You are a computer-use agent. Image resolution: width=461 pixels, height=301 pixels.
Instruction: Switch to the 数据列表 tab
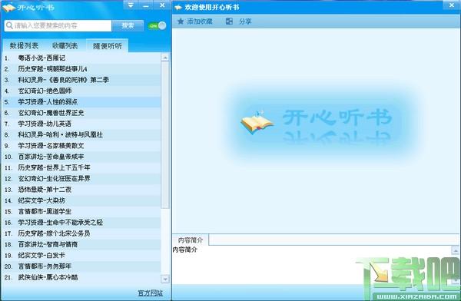coord(24,46)
